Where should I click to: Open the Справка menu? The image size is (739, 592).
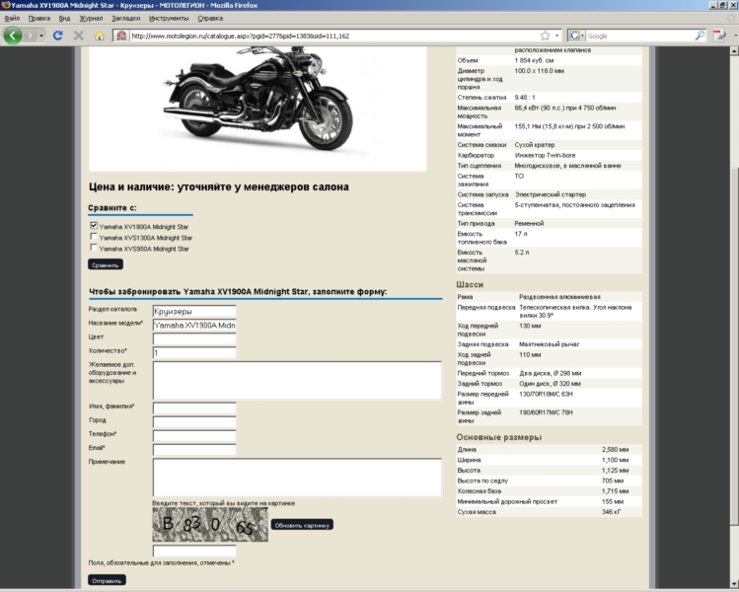210,19
